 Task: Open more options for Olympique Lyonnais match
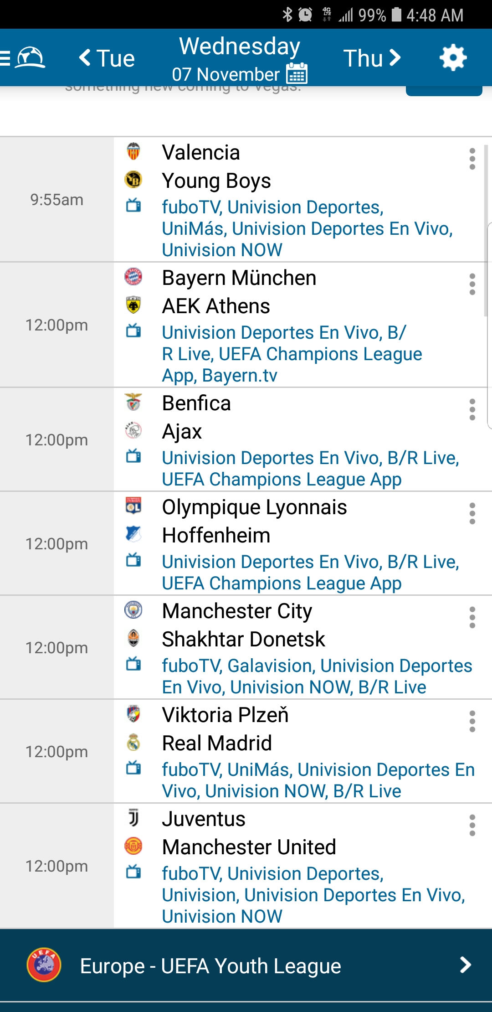pyautogui.click(x=472, y=513)
